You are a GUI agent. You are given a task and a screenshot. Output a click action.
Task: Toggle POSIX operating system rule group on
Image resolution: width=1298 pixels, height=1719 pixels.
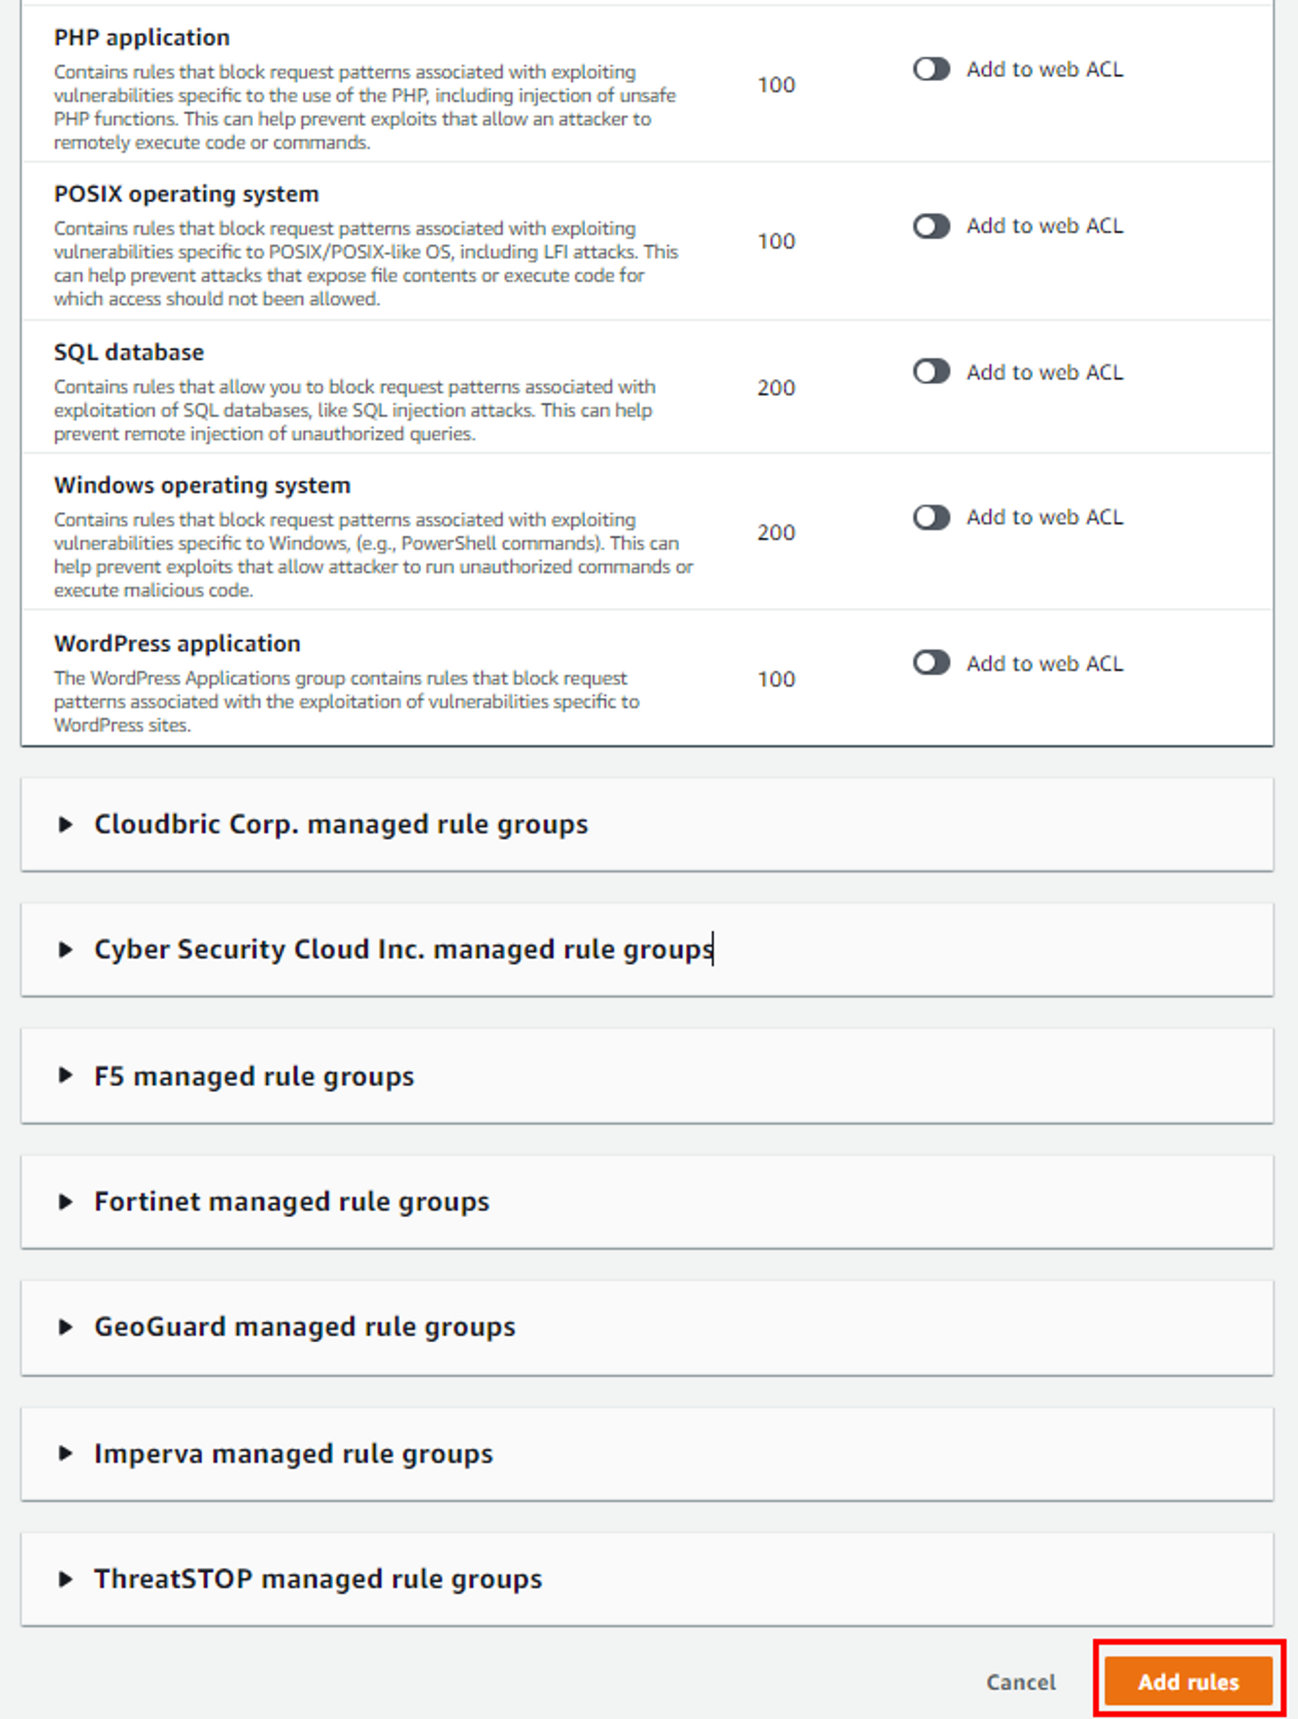click(x=931, y=226)
